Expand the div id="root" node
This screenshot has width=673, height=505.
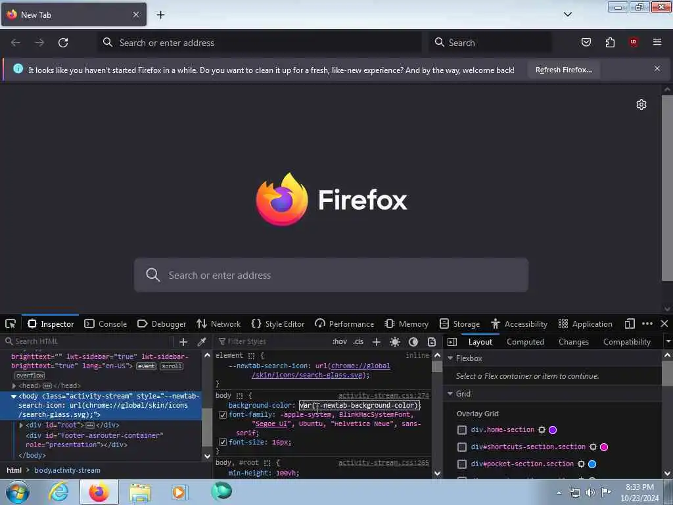21,425
